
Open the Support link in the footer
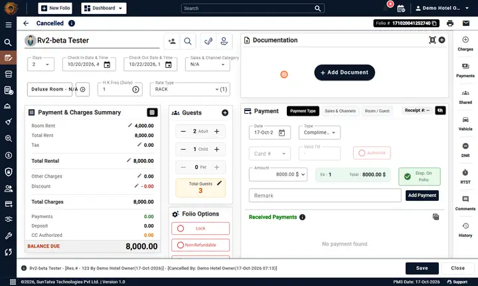(457, 282)
